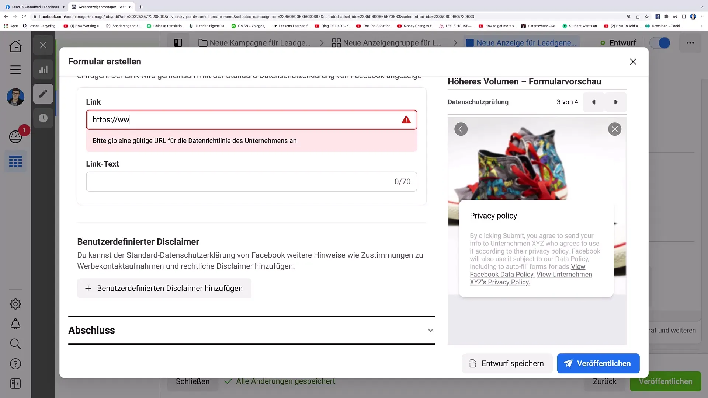Click Entwurf speichern button
This screenshot has height=398, width=708.
coord(507,363)
